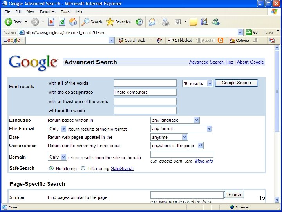The width and height of the screenshot is (282, 212).
Task: Click the Google toolbar logo
Action: tap(11, 40)
